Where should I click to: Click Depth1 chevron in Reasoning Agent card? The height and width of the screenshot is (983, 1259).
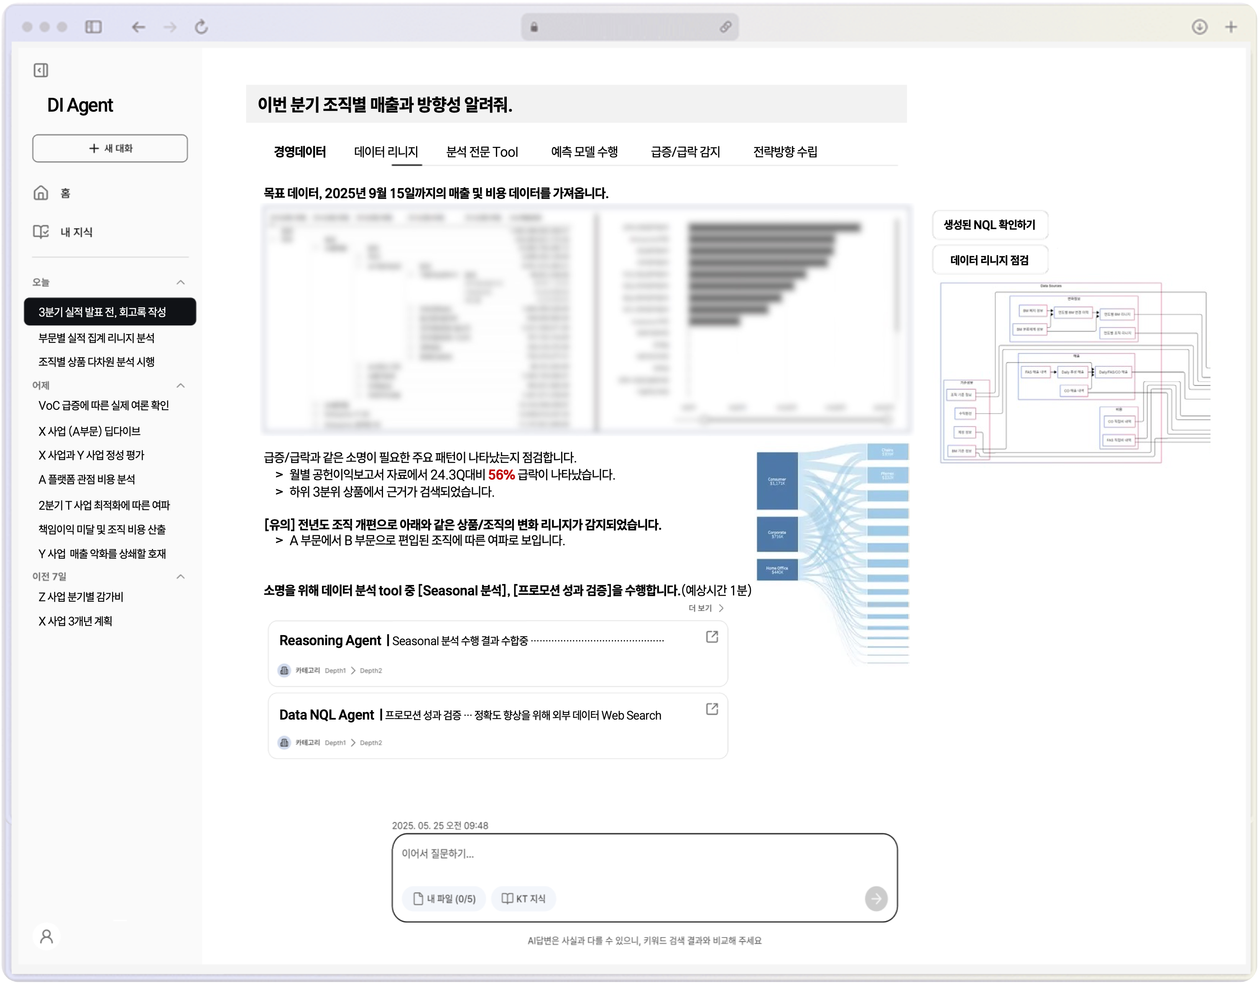tap(353, 671)
